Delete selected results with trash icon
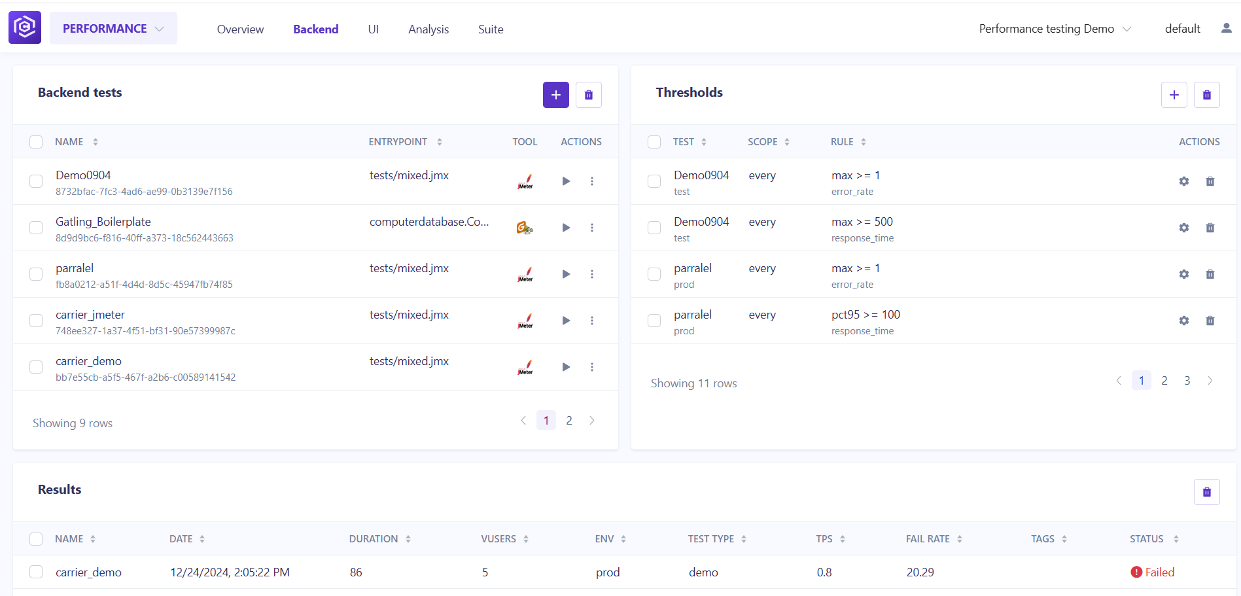 tap(1206, 492)
